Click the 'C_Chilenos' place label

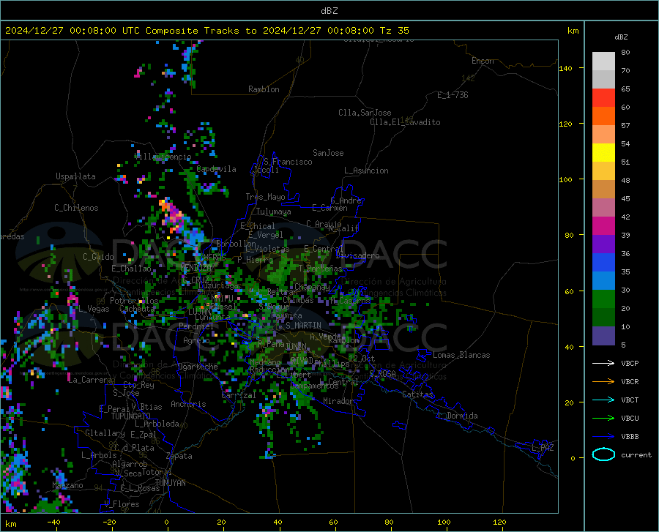click(x=76, y=208)
